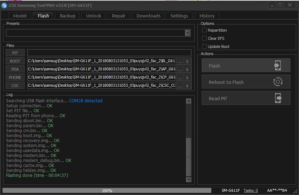Click 'Sending modem_debug.bin... OK' log line
This screenshot has height=195, width=299.
(x=39, y=161)
